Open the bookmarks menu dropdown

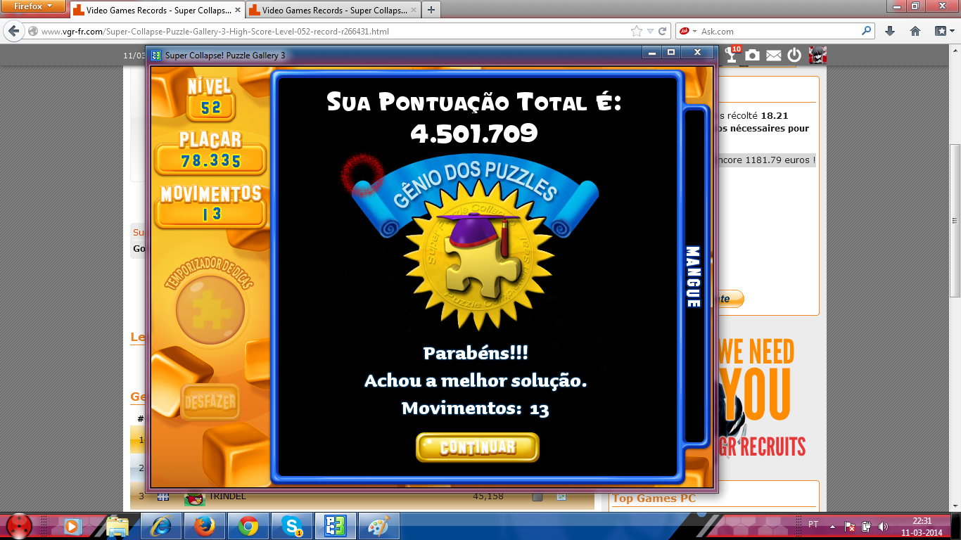(x=943, y=31)
